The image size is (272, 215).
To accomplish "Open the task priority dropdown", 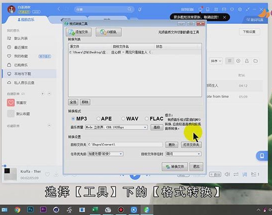I will point(106,153).
